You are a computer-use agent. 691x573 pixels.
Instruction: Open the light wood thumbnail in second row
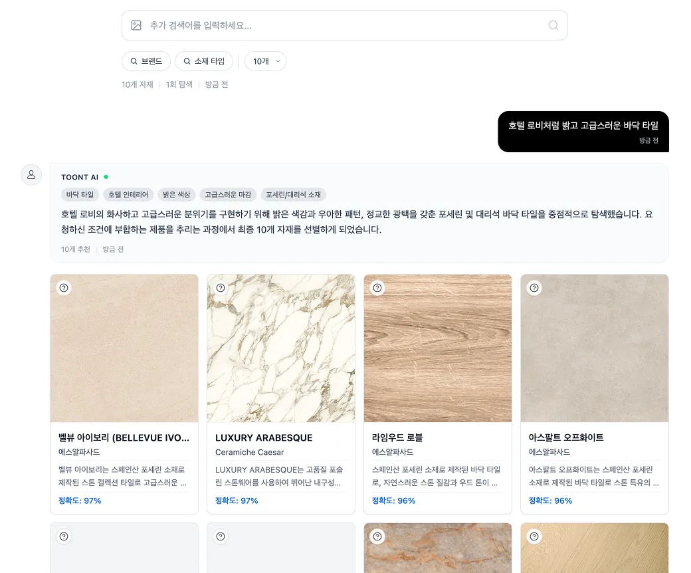(x=595, y=548)
